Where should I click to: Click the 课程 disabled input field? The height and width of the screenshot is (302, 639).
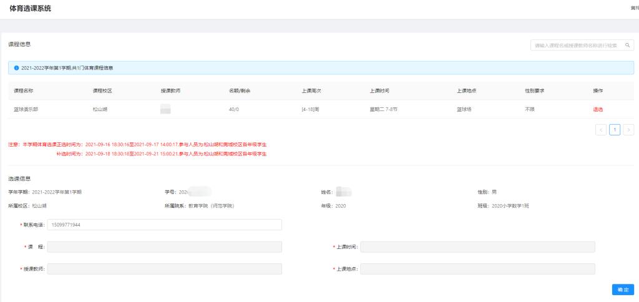(x=164, y=247)
